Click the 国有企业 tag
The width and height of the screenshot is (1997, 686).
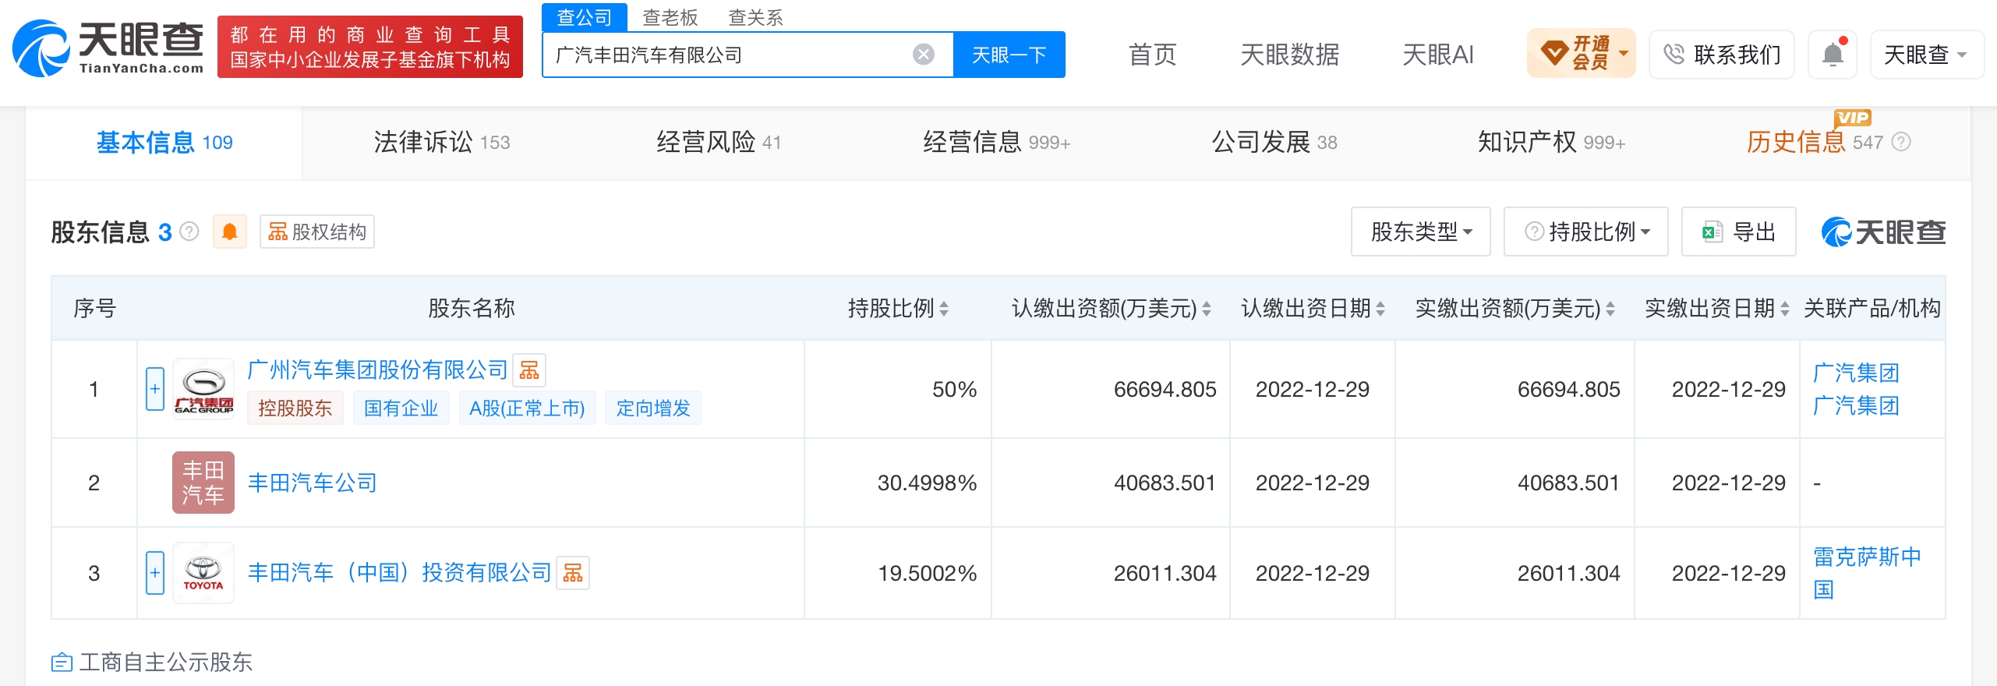coord(401,408)
